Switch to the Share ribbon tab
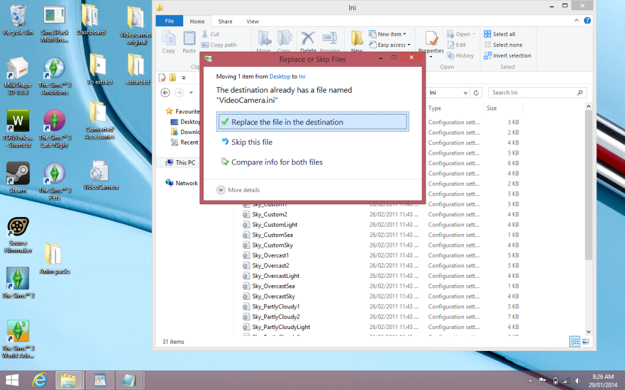Image resolution: width=625 pixels, height=390 pixels. point(225,21)
